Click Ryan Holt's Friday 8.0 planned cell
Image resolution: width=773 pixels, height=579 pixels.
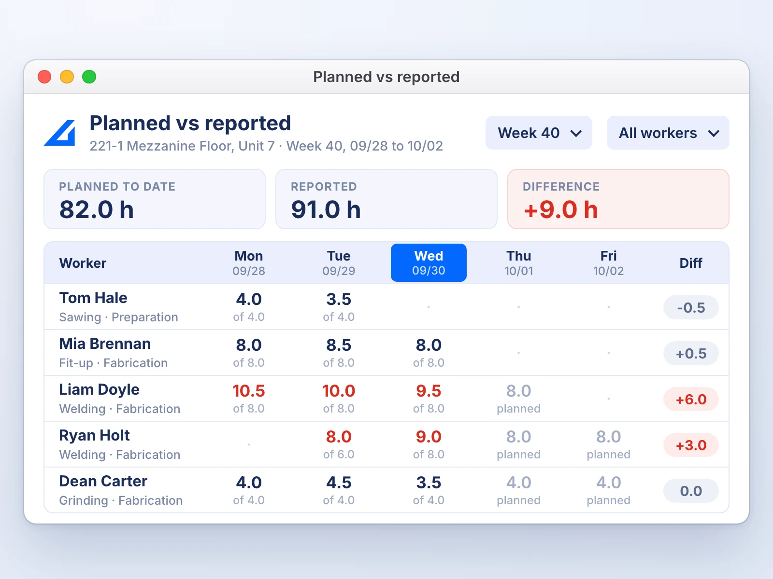point(609,444)
